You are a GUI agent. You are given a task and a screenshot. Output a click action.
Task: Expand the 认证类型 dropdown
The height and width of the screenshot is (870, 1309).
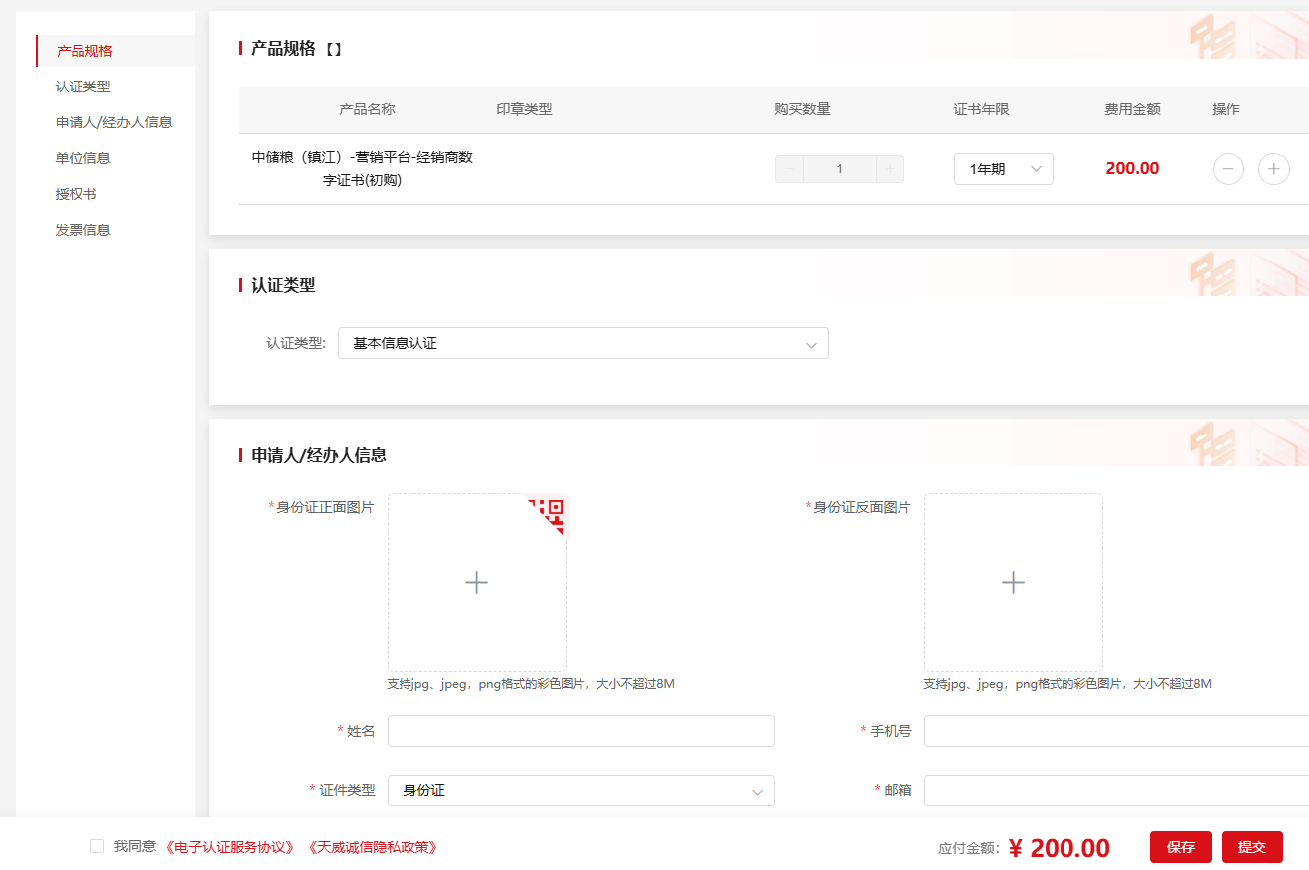(582, 343)
